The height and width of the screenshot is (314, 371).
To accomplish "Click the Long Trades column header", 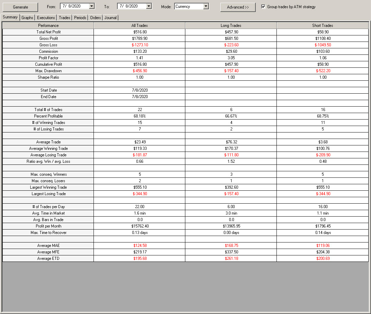I will pyautogui.click(x=231, y=25).
